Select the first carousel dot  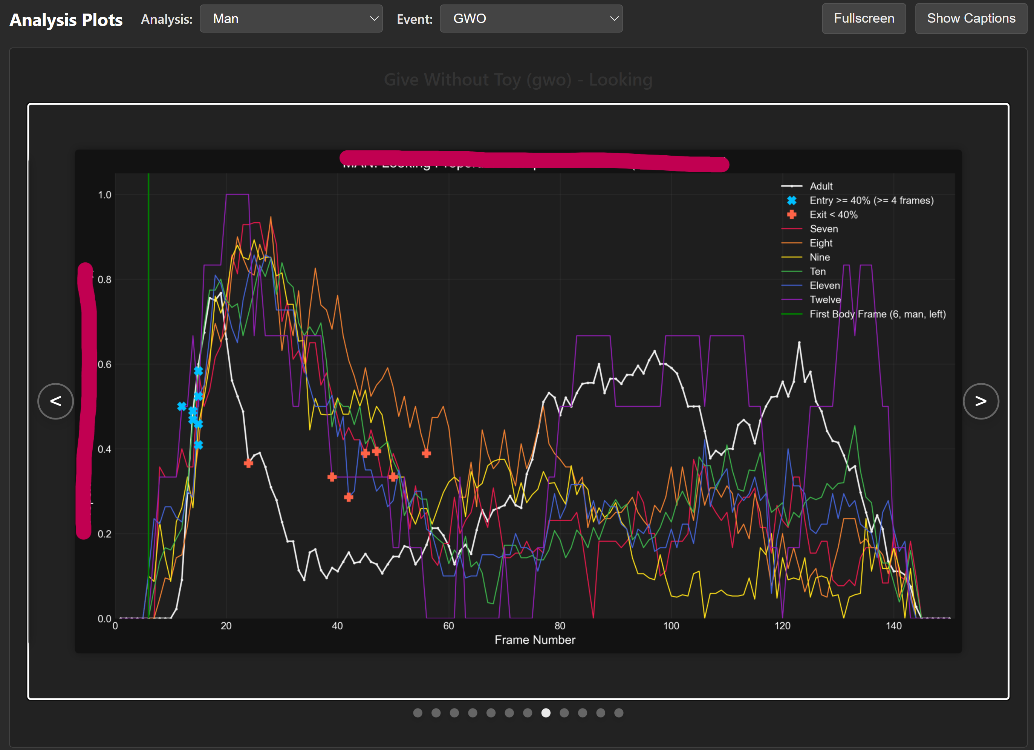(x=418, y=713)
